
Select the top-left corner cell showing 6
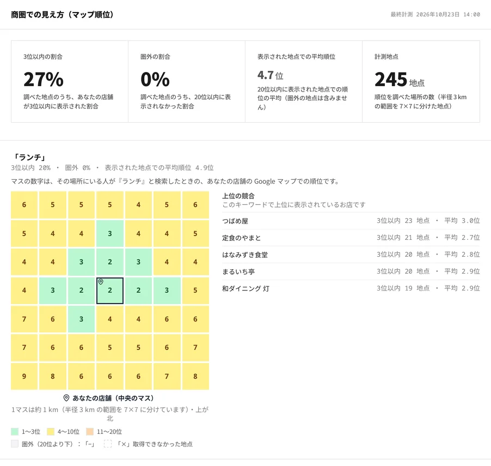(x=24, y=205)
